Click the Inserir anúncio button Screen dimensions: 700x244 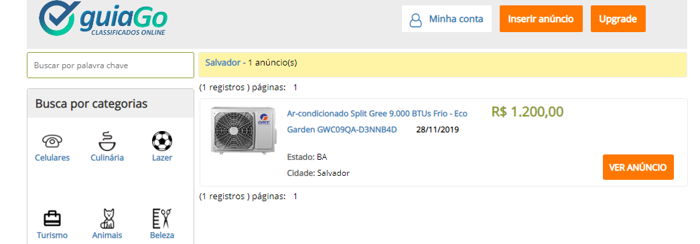(x=541, y=19)
